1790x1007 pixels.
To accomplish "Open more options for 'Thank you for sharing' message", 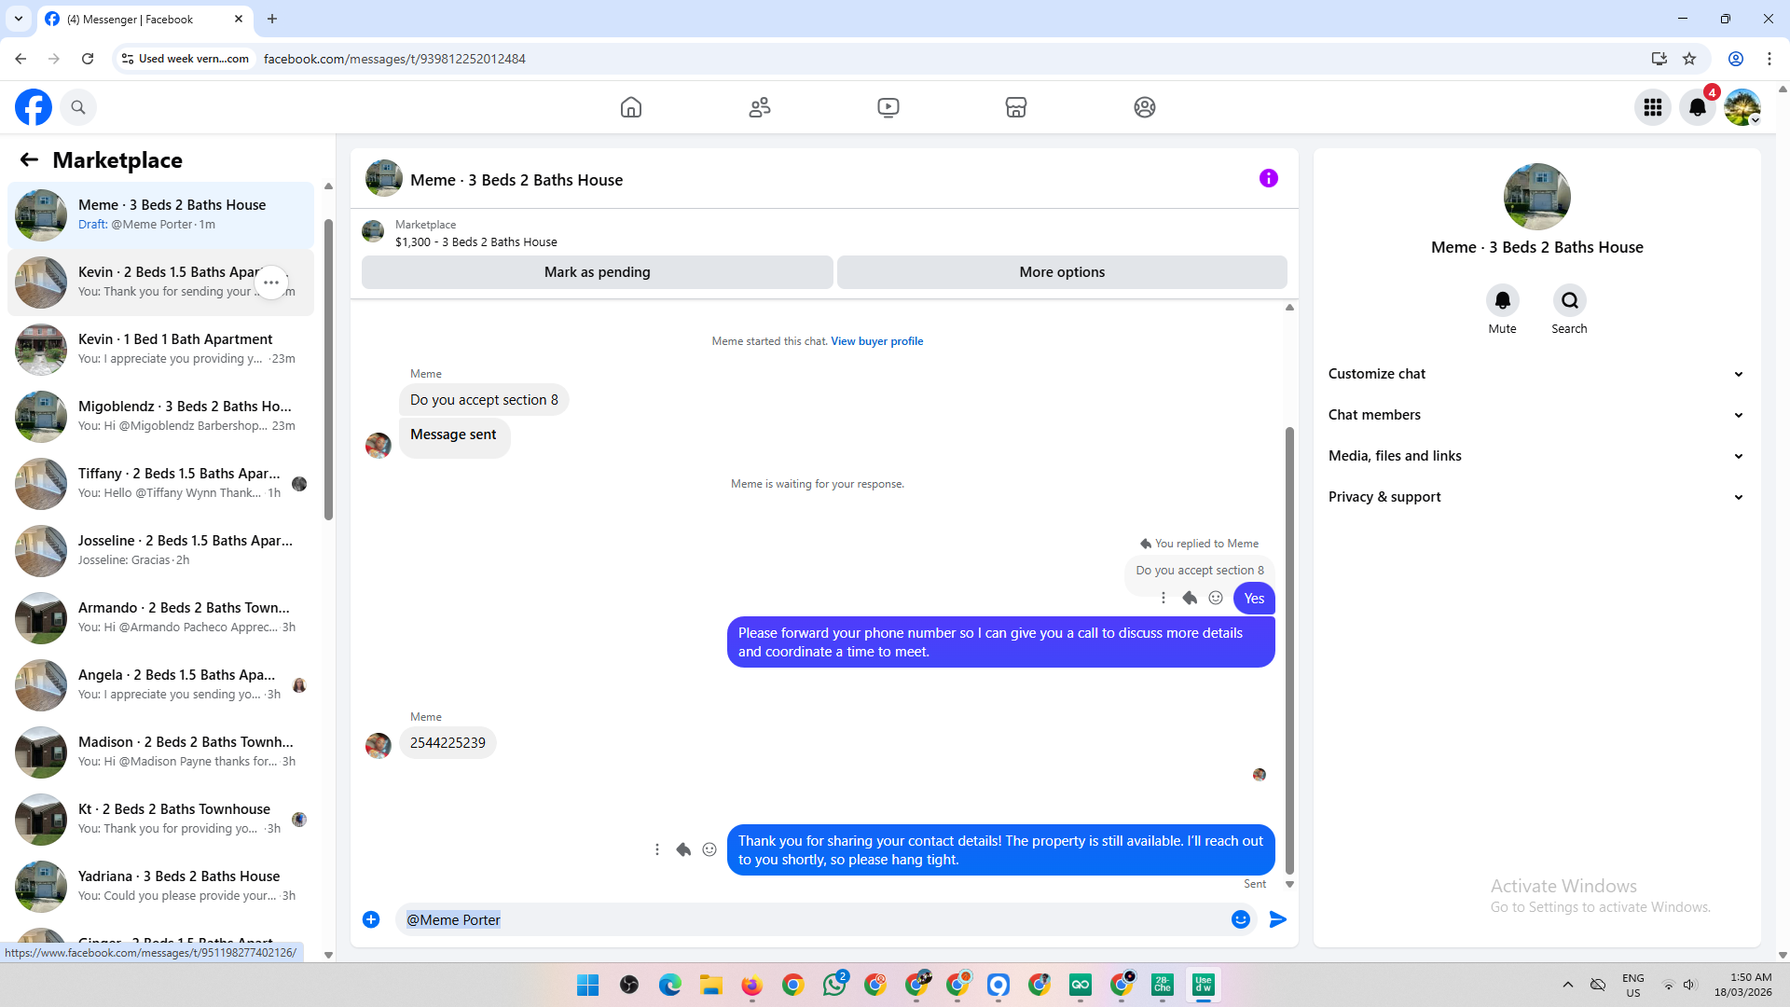I will [657, 849].
